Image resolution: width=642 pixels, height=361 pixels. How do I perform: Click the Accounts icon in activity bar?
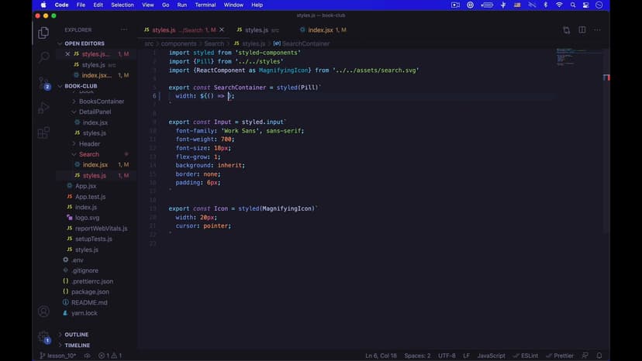click(x=43, y=311)
